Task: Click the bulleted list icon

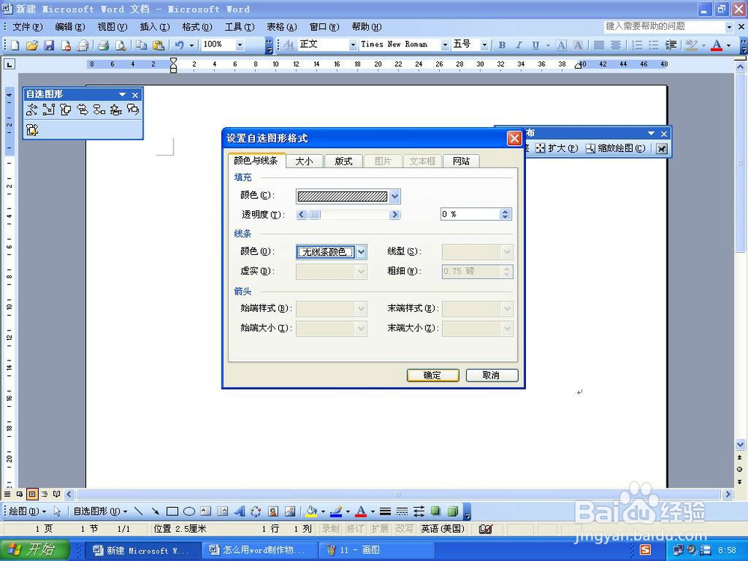Action: click(x=654, y=45)
